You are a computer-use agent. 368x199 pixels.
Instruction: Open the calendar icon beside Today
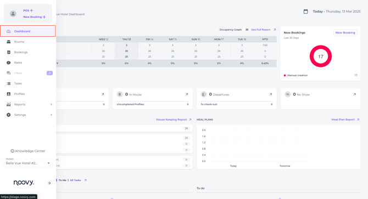point(305,12)
